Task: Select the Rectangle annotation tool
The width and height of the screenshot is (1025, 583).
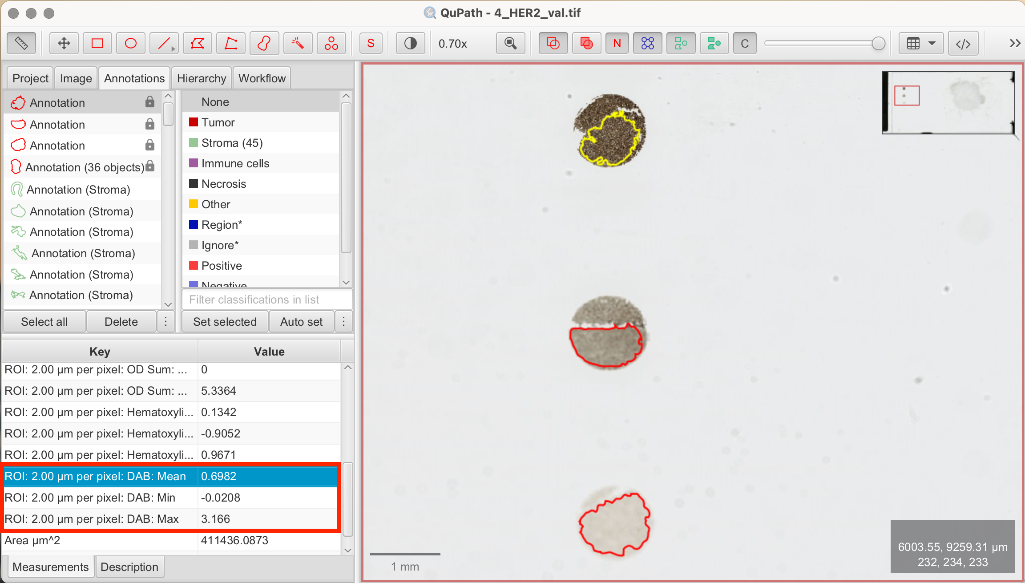Action: coord(97,43)
